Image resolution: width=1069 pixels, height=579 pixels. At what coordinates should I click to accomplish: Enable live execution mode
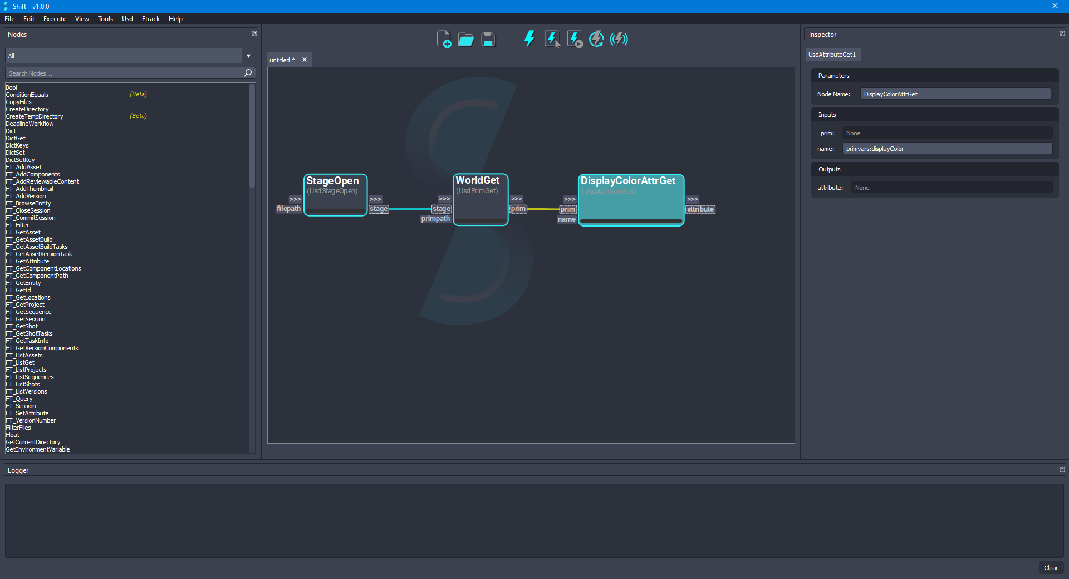click(619, 38)
